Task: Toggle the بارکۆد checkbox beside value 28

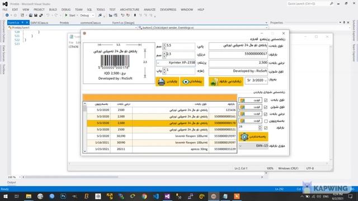Action: (266, 128)
